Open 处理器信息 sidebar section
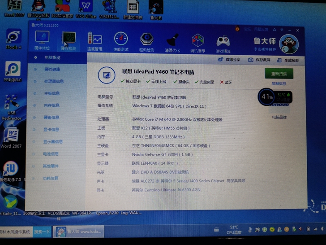 click(x=54, y=81)
